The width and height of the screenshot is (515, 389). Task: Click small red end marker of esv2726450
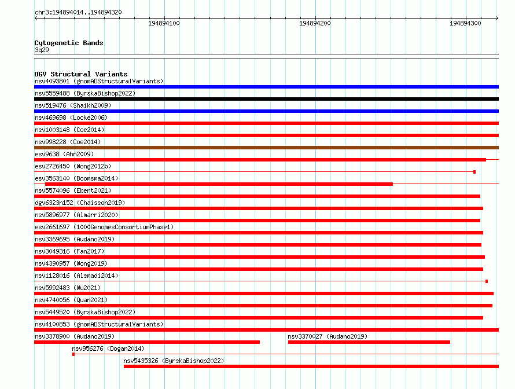pos(474,172)
